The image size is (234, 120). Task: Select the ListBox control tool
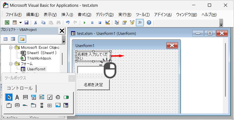[42, 97]
